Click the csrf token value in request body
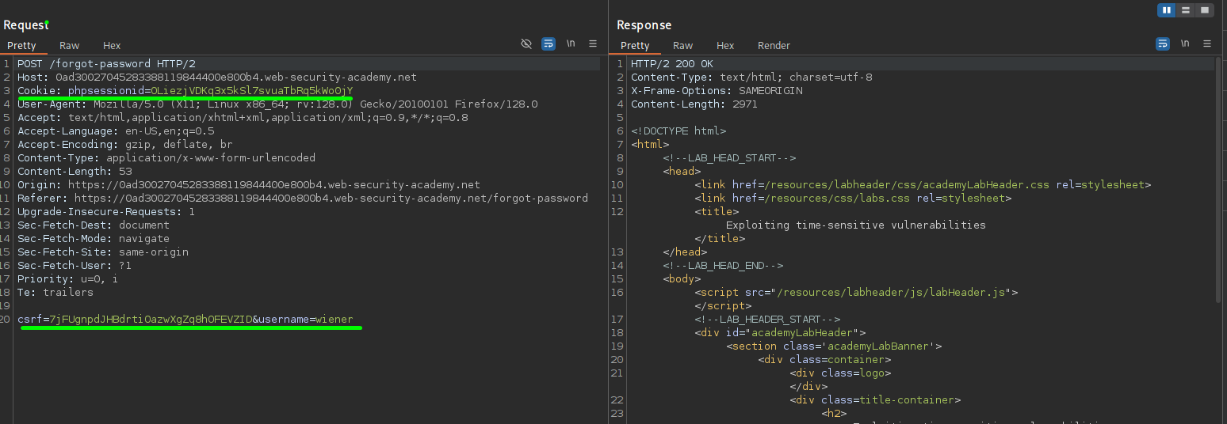The width and height of the screenshot is (1227, 424). point(151,320)
